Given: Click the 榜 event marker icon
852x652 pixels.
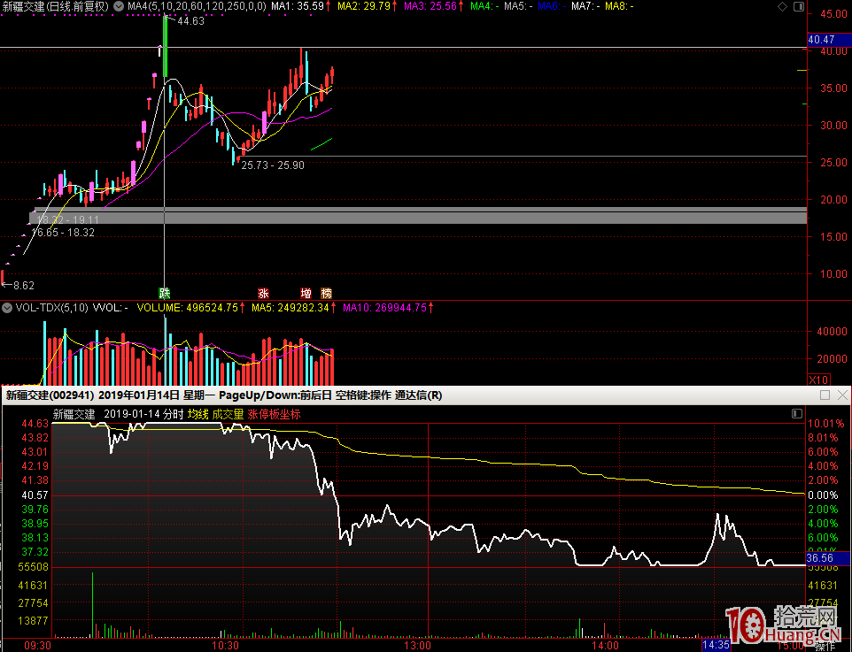Looking at the screenshot, I should (x=327, y=293).
